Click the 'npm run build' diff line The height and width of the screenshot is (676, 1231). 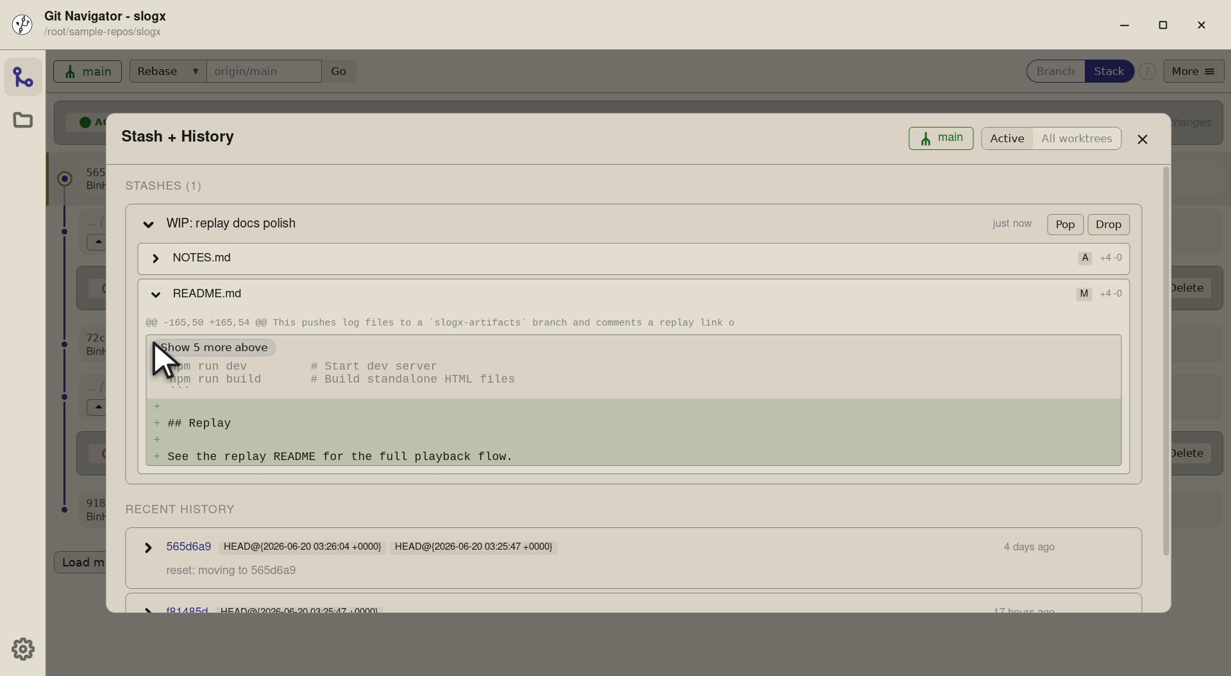point(633,379)
